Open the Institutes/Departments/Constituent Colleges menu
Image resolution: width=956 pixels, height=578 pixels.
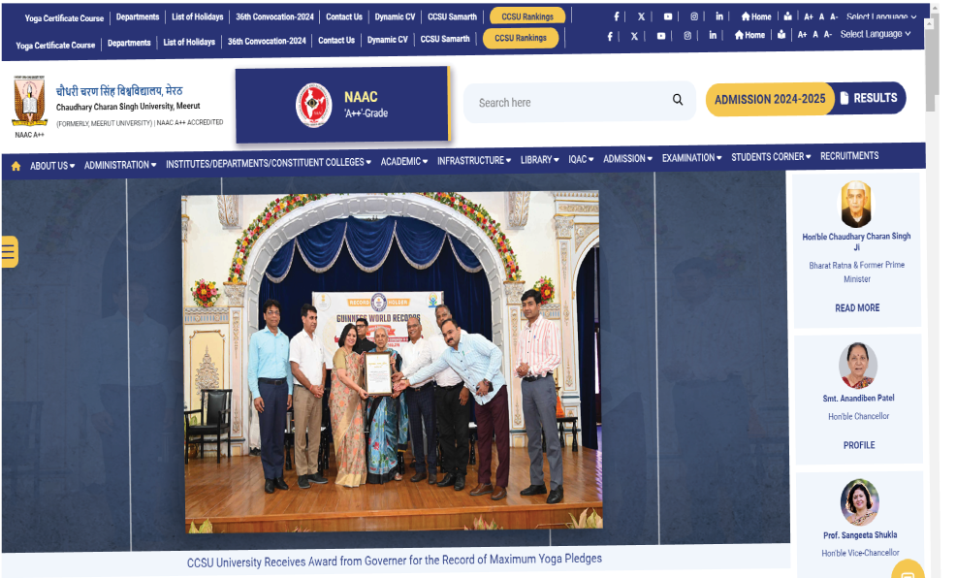[268, 163]
